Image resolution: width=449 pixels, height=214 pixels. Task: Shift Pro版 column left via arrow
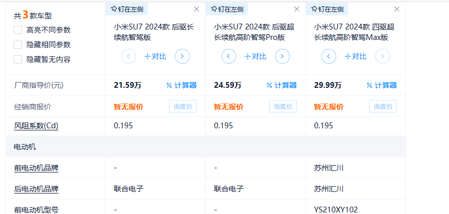click(x=229, y=56)
